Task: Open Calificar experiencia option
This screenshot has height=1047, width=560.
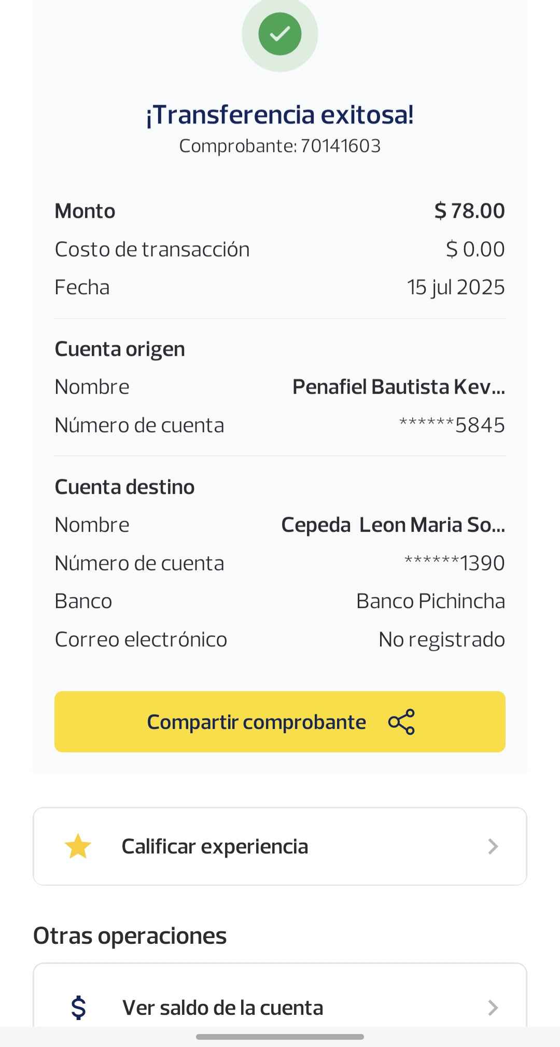Action: point(215,846)
